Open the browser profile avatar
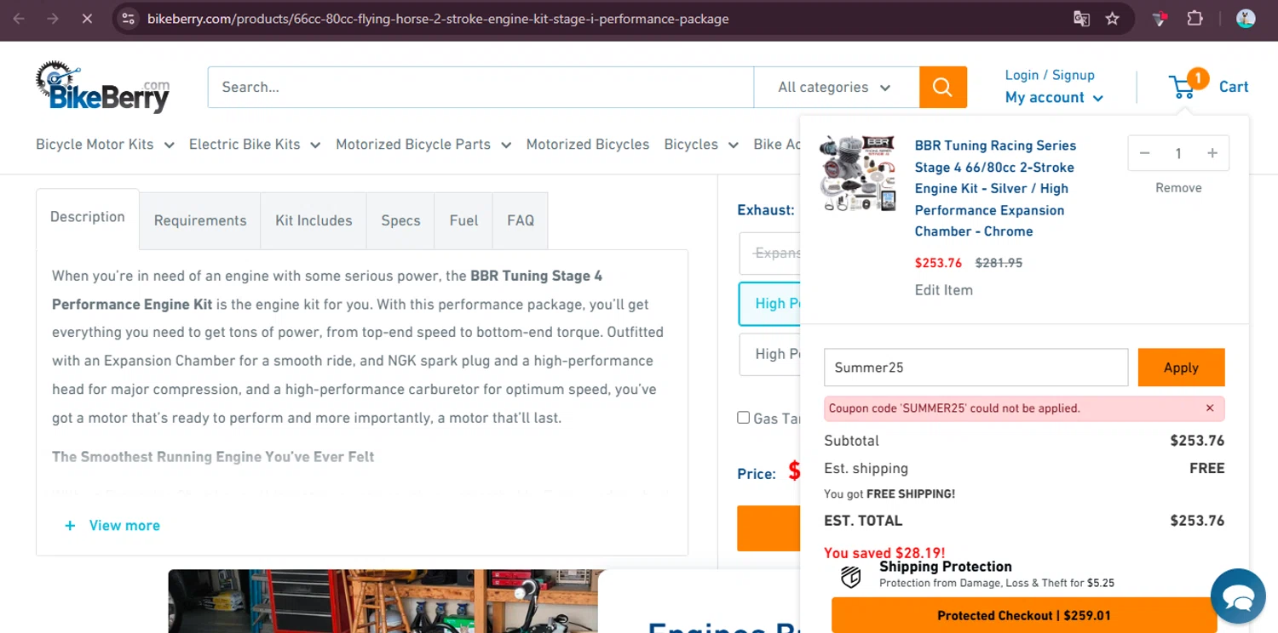 point(1246,19)
